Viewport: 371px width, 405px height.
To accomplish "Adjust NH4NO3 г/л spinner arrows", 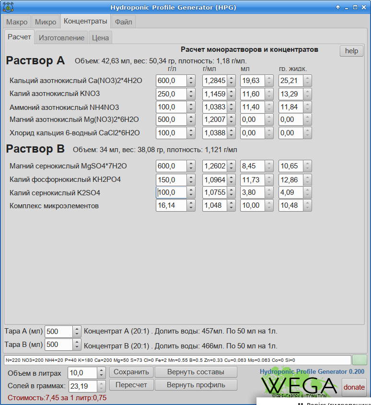I will coord(191,107).
